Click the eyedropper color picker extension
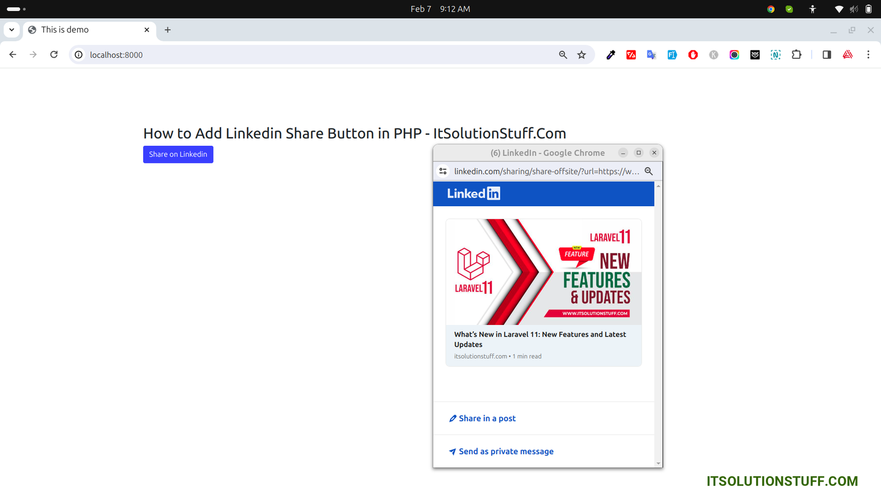Screen dimensions: 881x495 [x=611, y=54]
